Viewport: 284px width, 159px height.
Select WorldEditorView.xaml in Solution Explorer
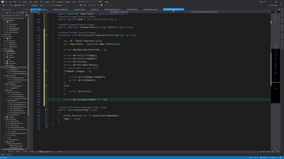pos(19,113)
